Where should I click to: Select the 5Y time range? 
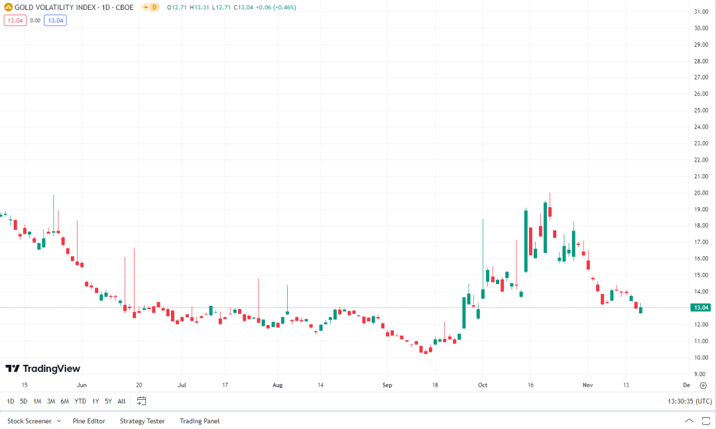[108, 401]
